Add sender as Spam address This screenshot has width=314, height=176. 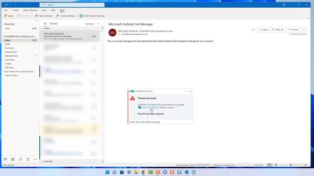(44, 16)
